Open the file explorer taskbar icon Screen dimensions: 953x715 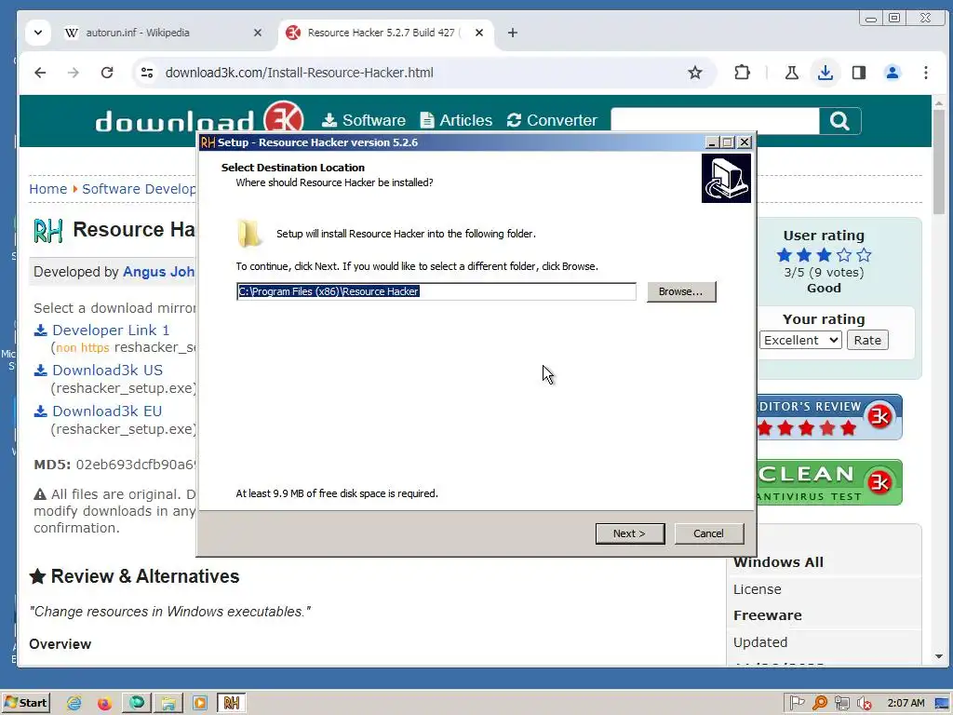coord(168,703)
